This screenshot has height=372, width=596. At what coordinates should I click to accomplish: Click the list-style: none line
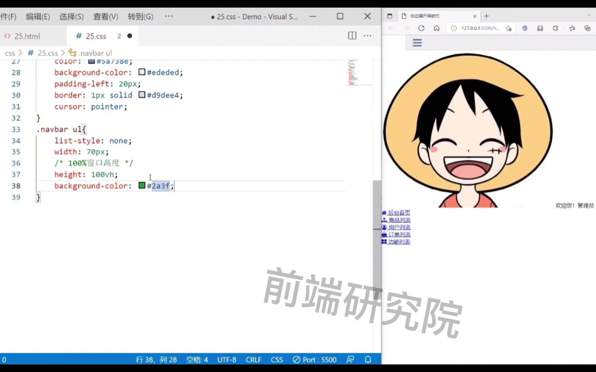point(93,141)
